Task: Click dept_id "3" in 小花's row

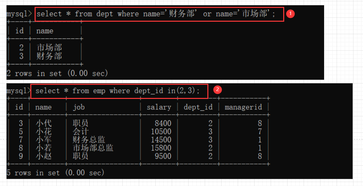Action: click(x=210, y=131)
